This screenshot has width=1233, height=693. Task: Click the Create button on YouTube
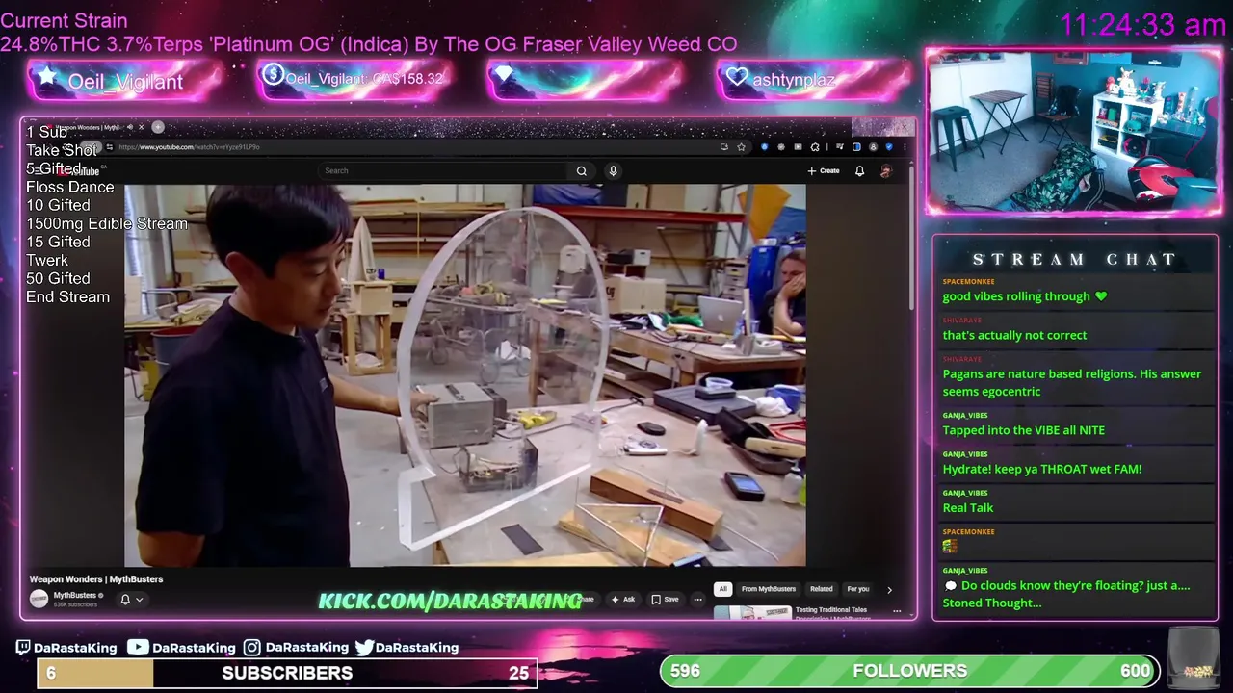[x=824, y=171]
